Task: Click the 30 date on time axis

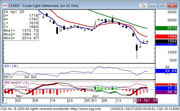Action: (88, 101)
